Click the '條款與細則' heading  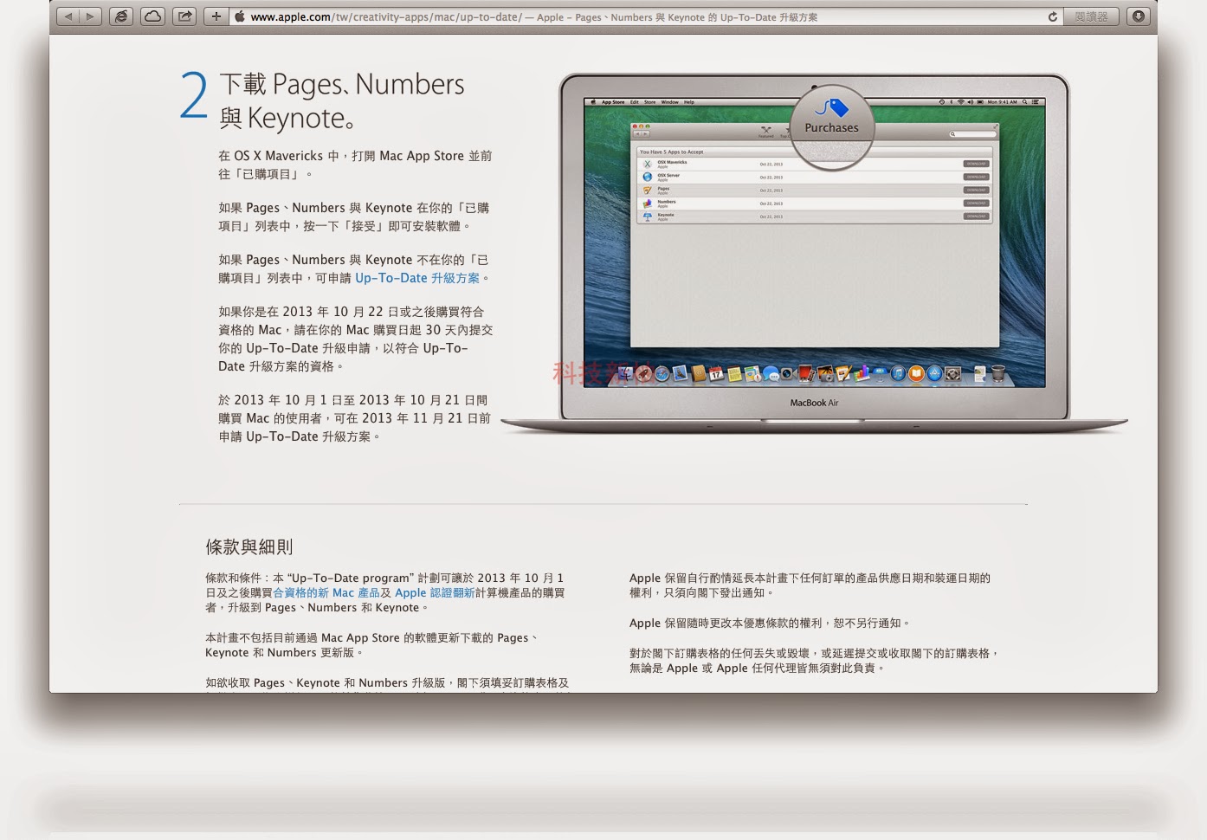pyautogui.click(x=249, y=546)
